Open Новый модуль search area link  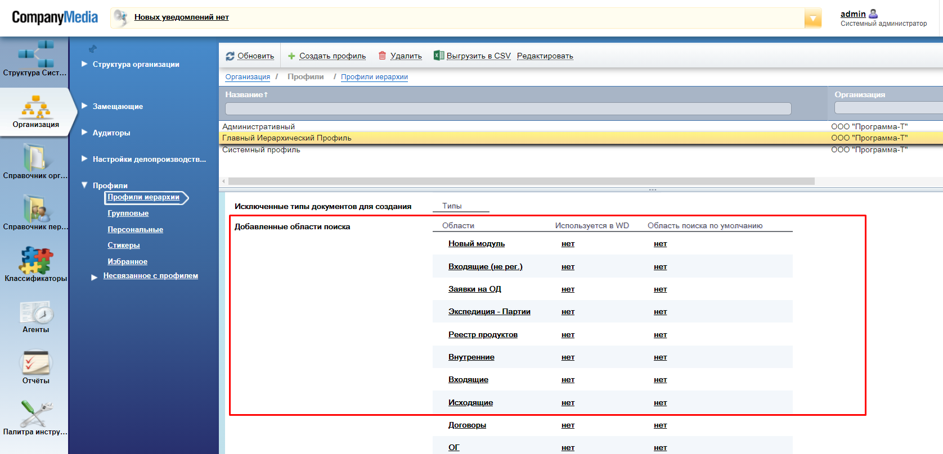click(477, 244)
